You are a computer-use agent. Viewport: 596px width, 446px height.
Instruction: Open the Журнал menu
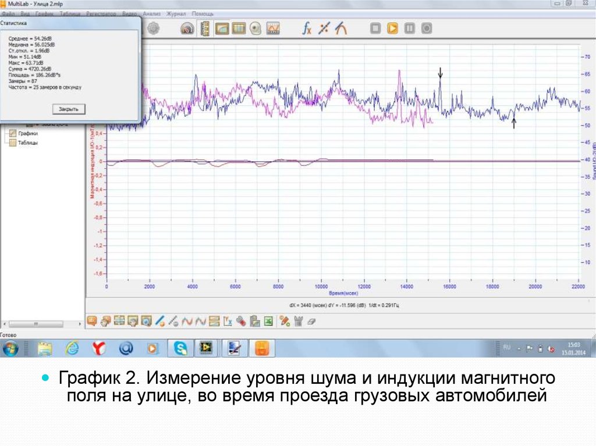(x=175, y=13)
